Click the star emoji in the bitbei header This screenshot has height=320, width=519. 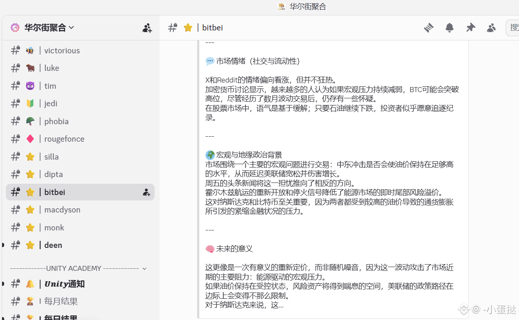[188, 27]
